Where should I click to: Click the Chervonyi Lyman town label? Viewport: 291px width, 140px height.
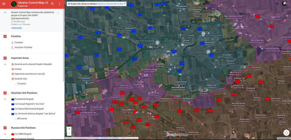pos(197,13)
